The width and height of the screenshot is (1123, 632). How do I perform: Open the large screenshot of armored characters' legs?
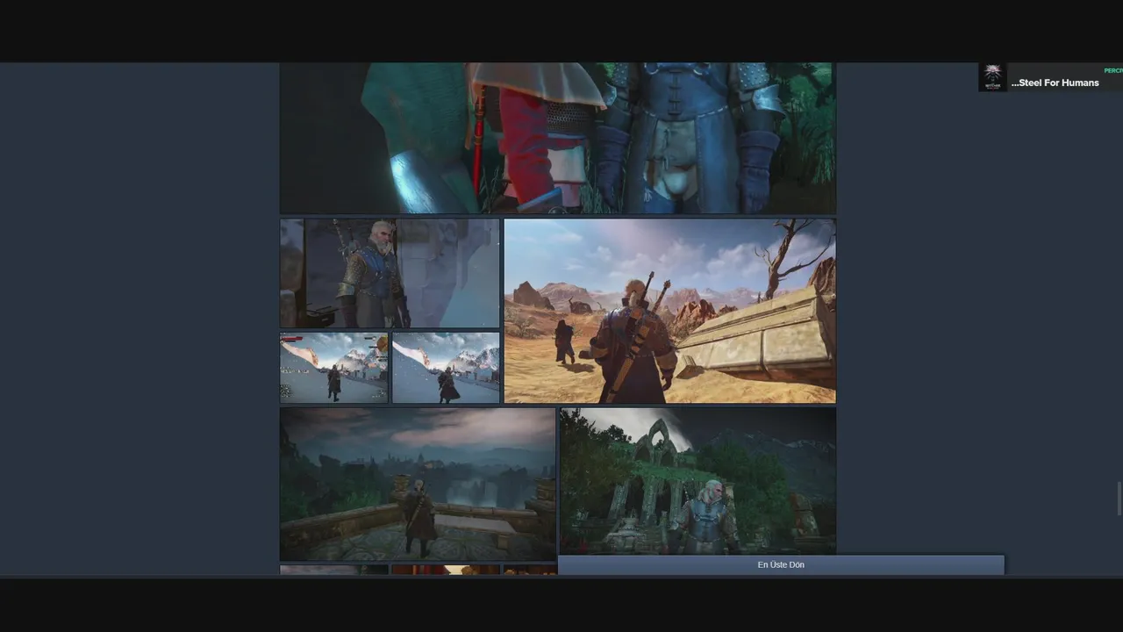coord(558,138)
